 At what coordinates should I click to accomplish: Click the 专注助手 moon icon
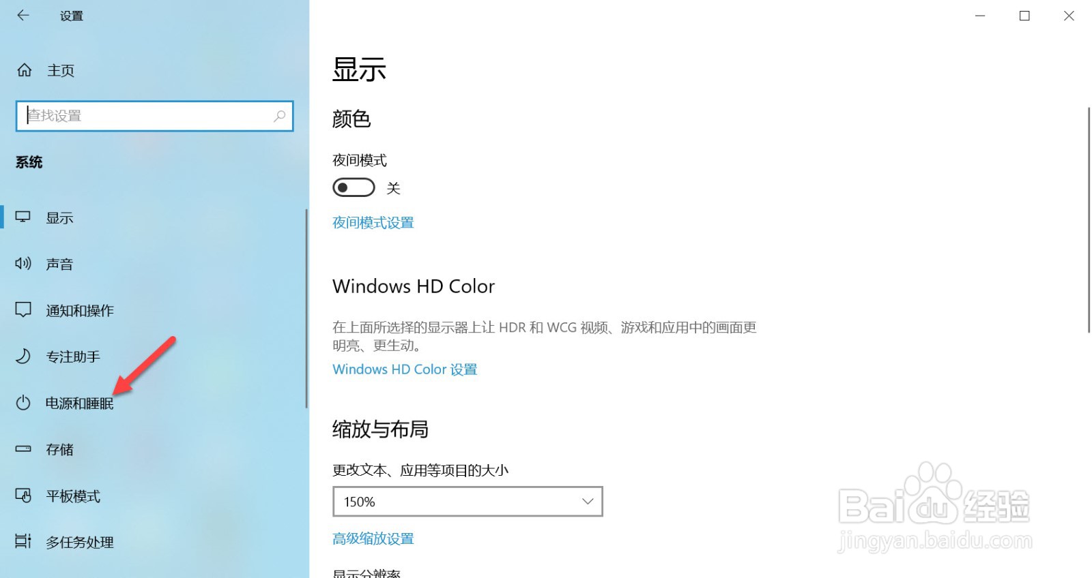coord(23,356)
